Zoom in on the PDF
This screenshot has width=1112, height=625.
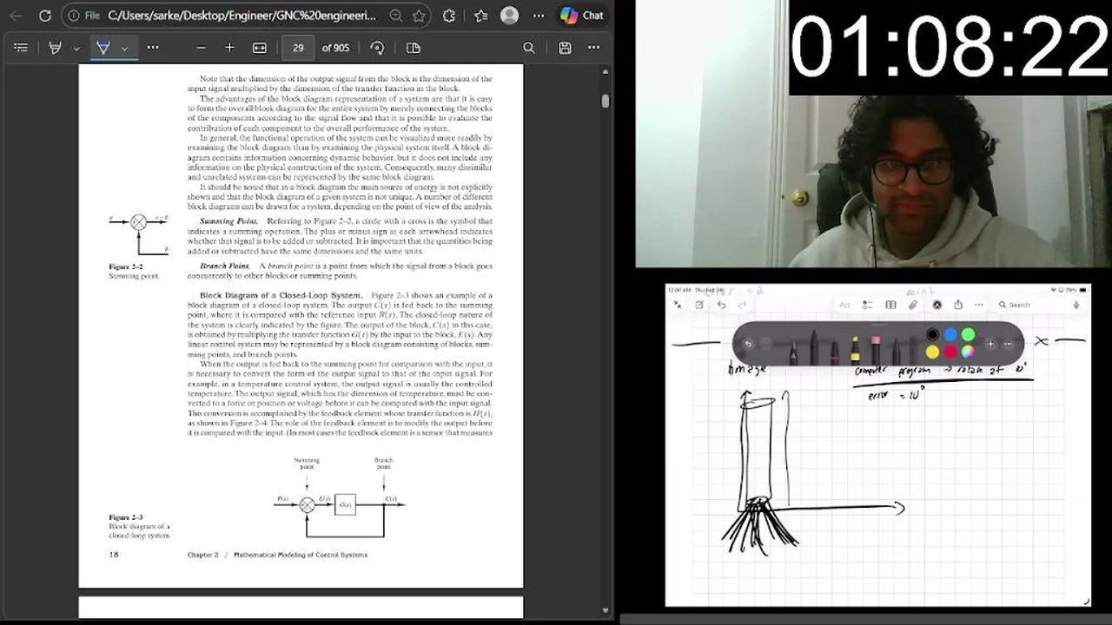click(x=229, y=48)
